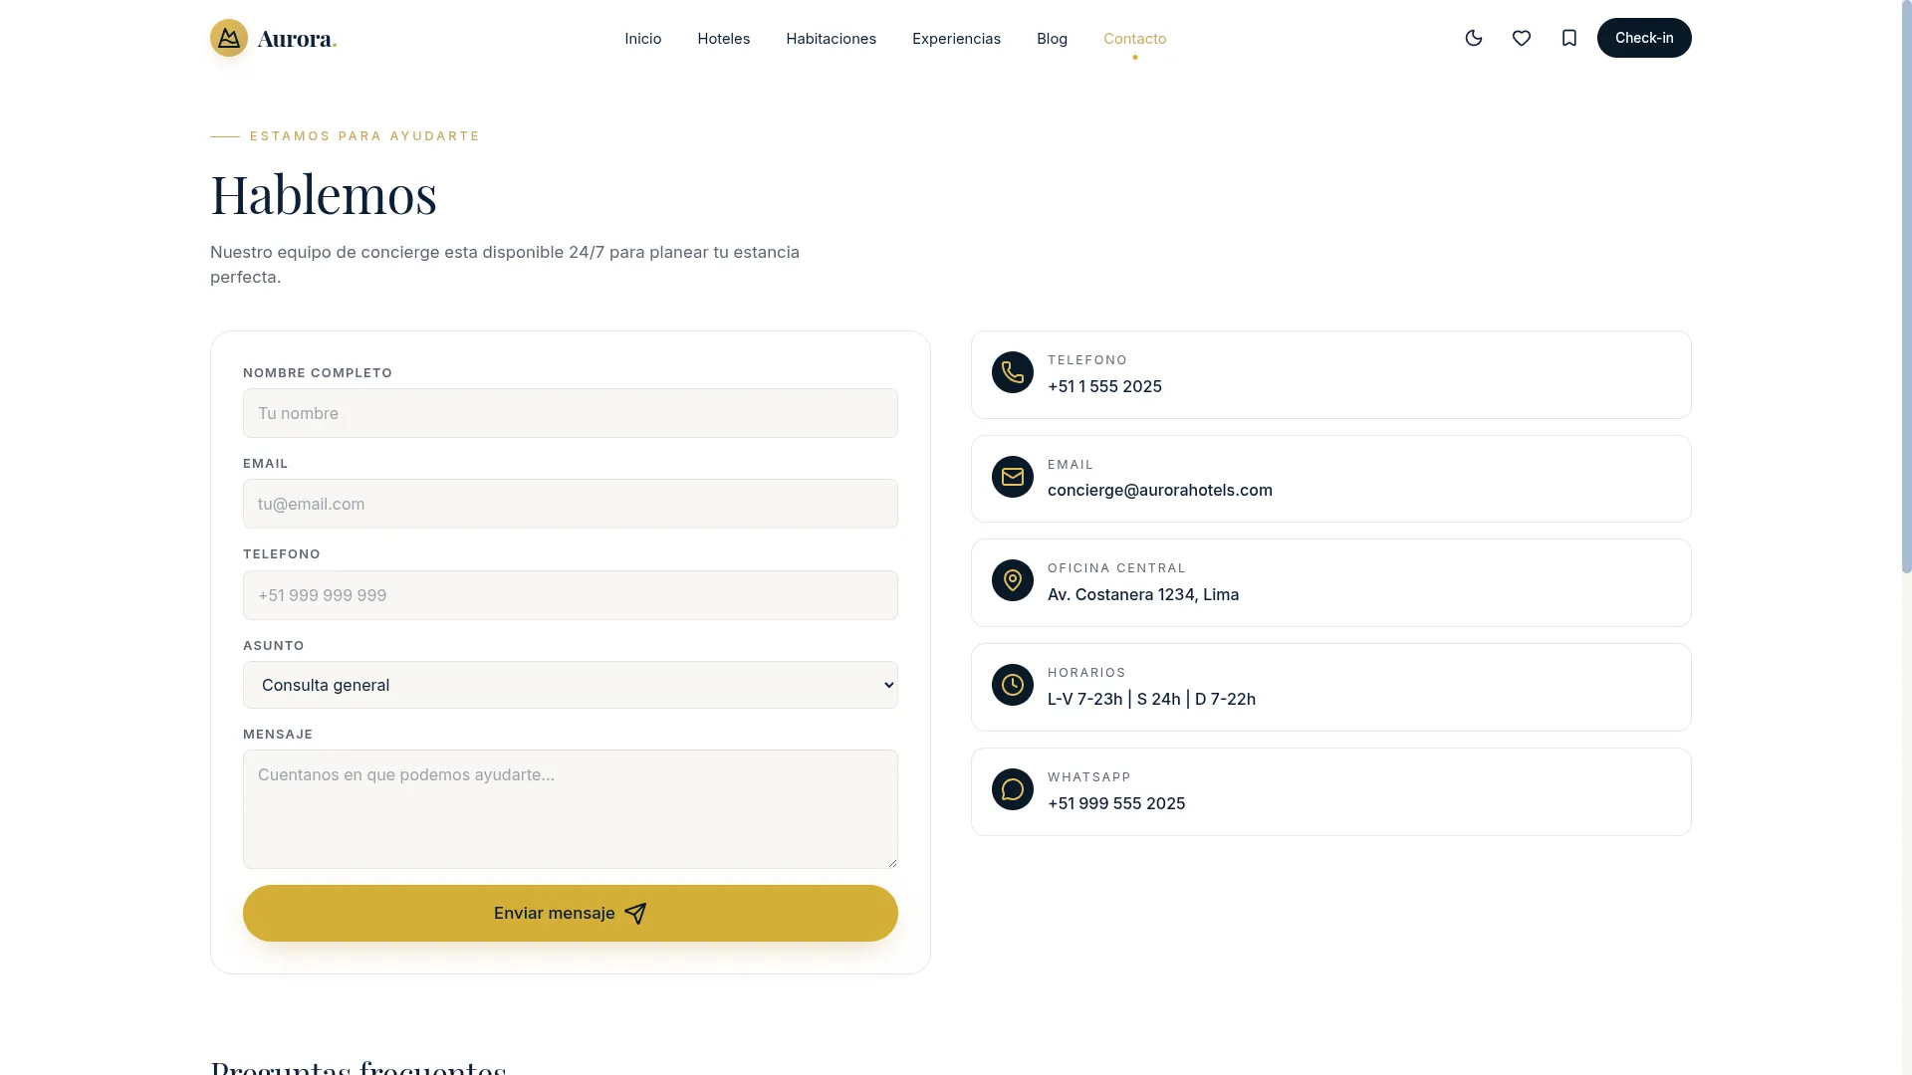1912x1075 pixels.
Task: Focus the Nombre completo input field
Action: coord(571,413)
